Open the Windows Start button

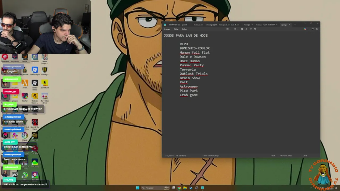coord(138,188)
